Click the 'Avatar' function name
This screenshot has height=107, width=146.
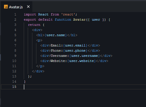(79, 20)
